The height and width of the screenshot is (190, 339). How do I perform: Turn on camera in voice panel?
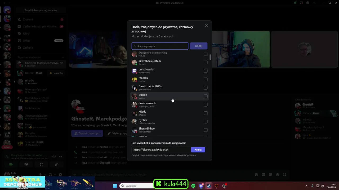pyautogui.click(x=11, y=164)
